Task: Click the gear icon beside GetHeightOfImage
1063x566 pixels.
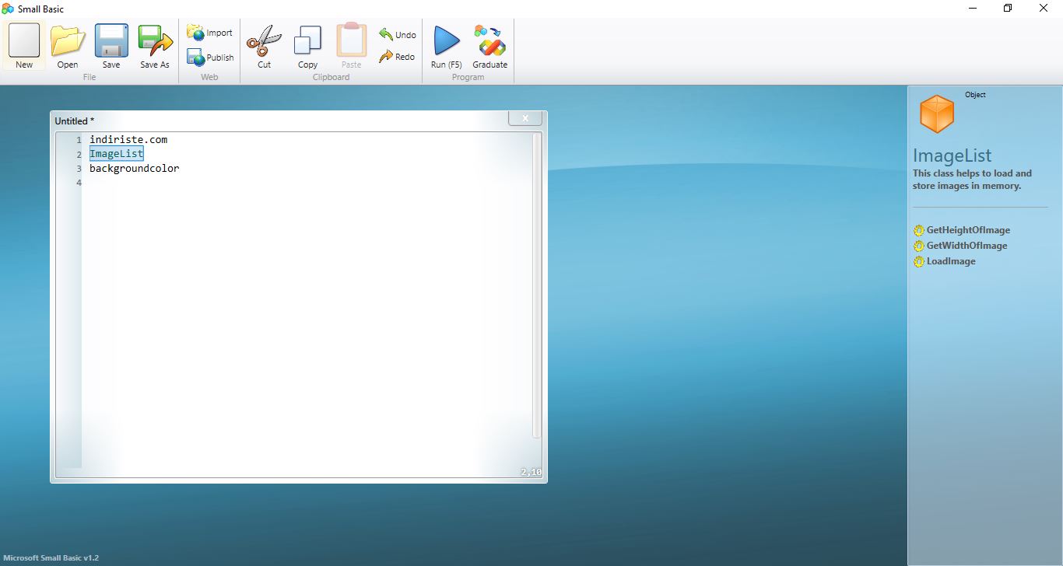Action: click(x=919, y=230)
